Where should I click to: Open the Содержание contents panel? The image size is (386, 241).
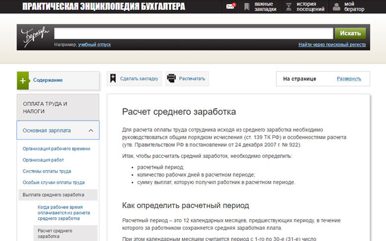pos(48,80)
